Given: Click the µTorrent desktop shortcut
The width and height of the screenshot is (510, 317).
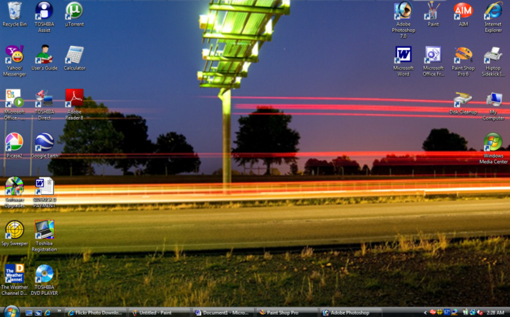Looking at the screenshot, I should point(74,14).
